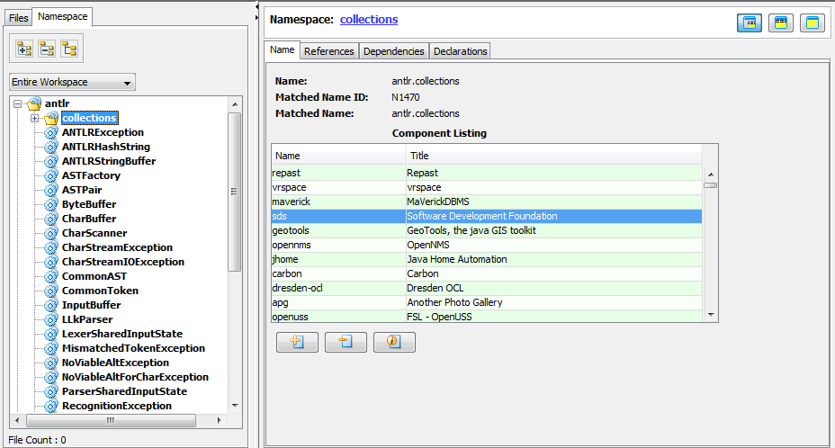Viewport: 835px width, 448px height.
Task: Click the collections namespace link
Action: pos(368,20)
